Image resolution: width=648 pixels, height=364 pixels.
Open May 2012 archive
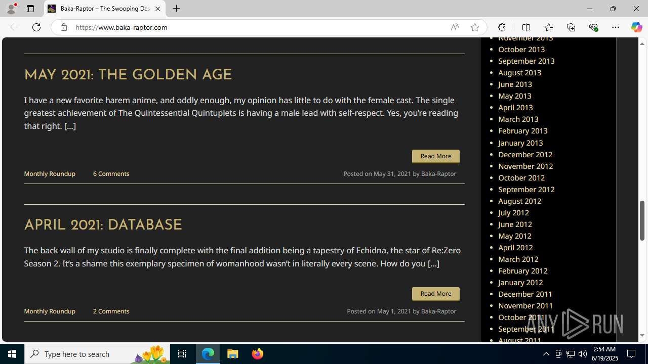[x=515, y=236]
